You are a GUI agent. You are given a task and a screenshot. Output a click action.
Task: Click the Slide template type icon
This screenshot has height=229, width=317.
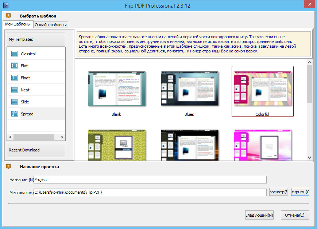[14, 102]
